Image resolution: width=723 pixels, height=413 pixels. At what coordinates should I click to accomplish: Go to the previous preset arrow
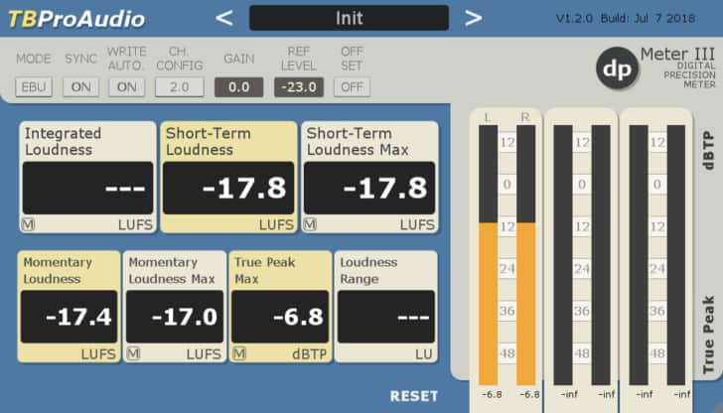[224, 18]
